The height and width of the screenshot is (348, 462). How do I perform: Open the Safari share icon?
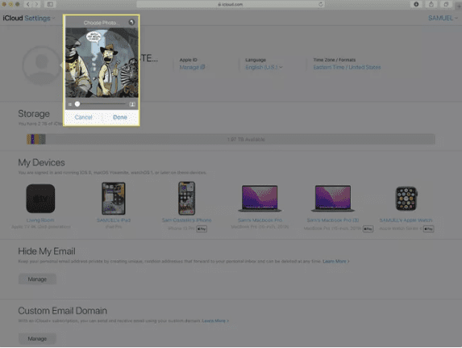(x=431, y=4)
